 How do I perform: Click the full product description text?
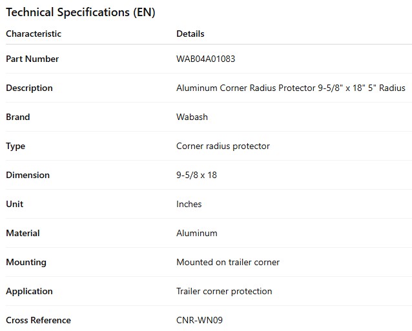point(291,88)
